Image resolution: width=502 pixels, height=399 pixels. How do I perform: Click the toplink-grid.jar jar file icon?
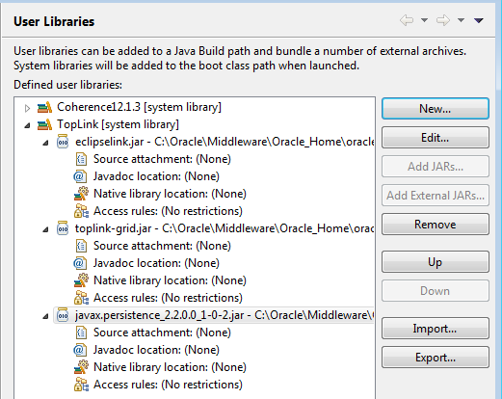pyautogui.click(x=63, y=228)
